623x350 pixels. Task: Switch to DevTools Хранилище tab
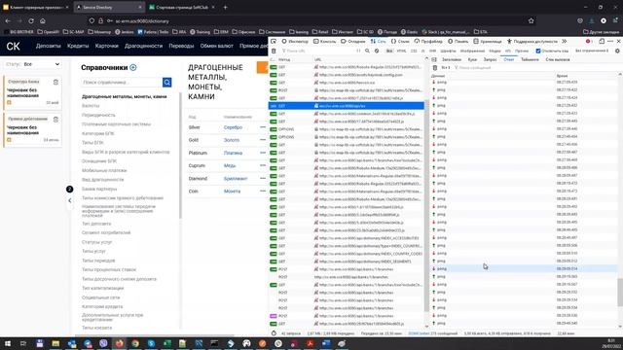488,41
